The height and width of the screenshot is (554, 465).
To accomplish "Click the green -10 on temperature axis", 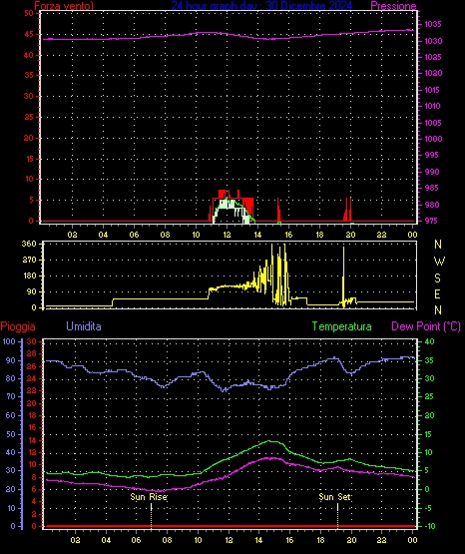I will (429, 526).
